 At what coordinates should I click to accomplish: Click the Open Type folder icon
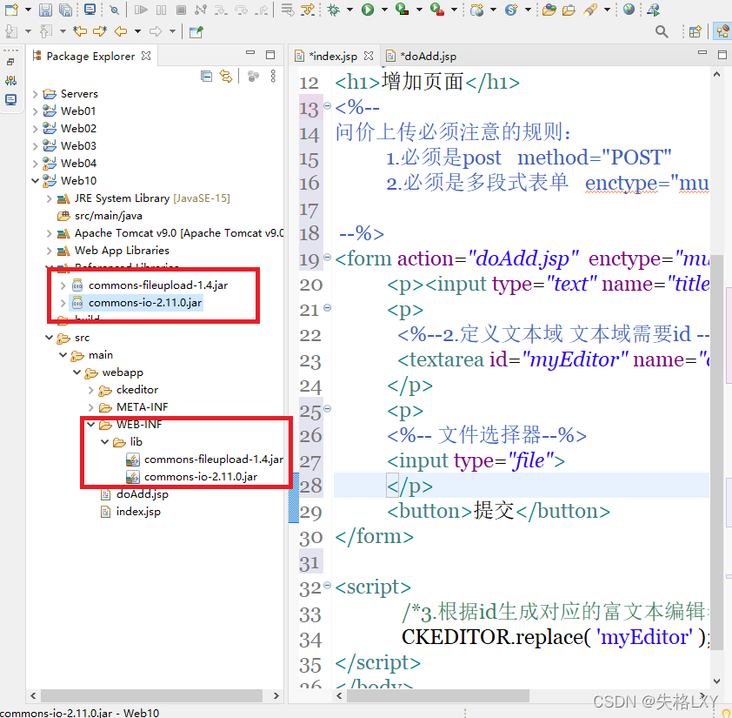coord(549,10)
